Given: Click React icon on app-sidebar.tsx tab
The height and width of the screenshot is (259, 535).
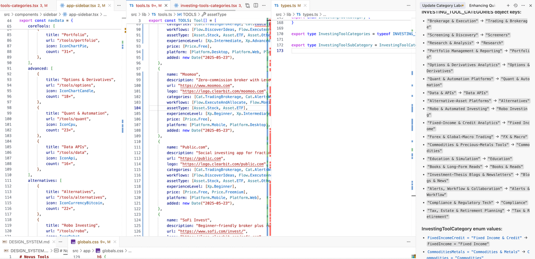Looking at the screenshot, I should (62, 5).
